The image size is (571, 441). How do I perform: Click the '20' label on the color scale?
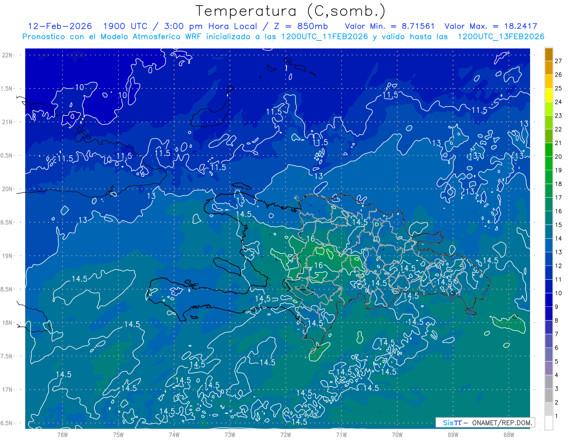click(559, 157)
